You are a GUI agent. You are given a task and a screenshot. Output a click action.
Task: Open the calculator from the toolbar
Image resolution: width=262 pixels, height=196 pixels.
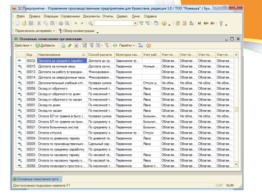pos(178,23)
